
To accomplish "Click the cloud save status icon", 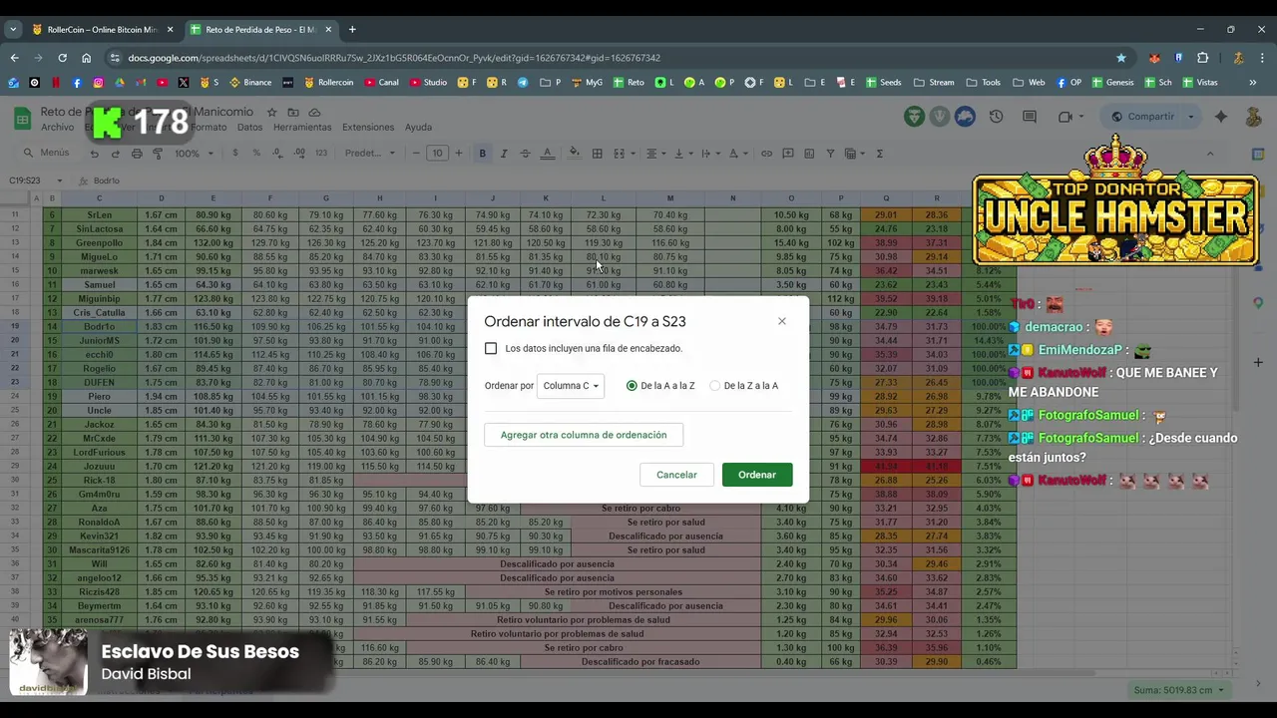I will point(315,113).
